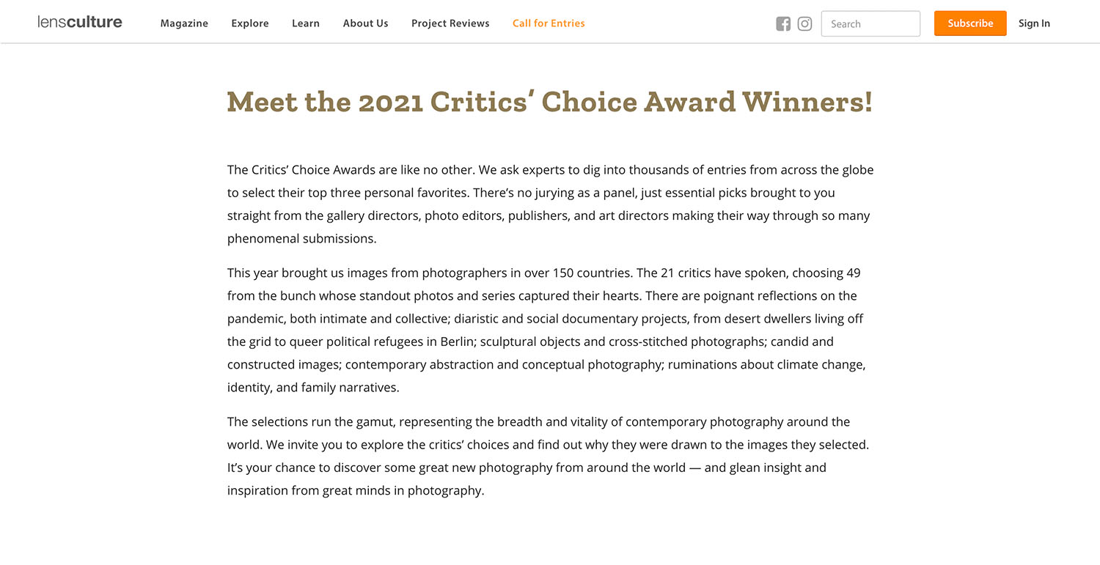The height and width of the screenshot is (565, 1100).
Task: Click the text "queer political refugees in Berlin"
Action: (375, 341)
